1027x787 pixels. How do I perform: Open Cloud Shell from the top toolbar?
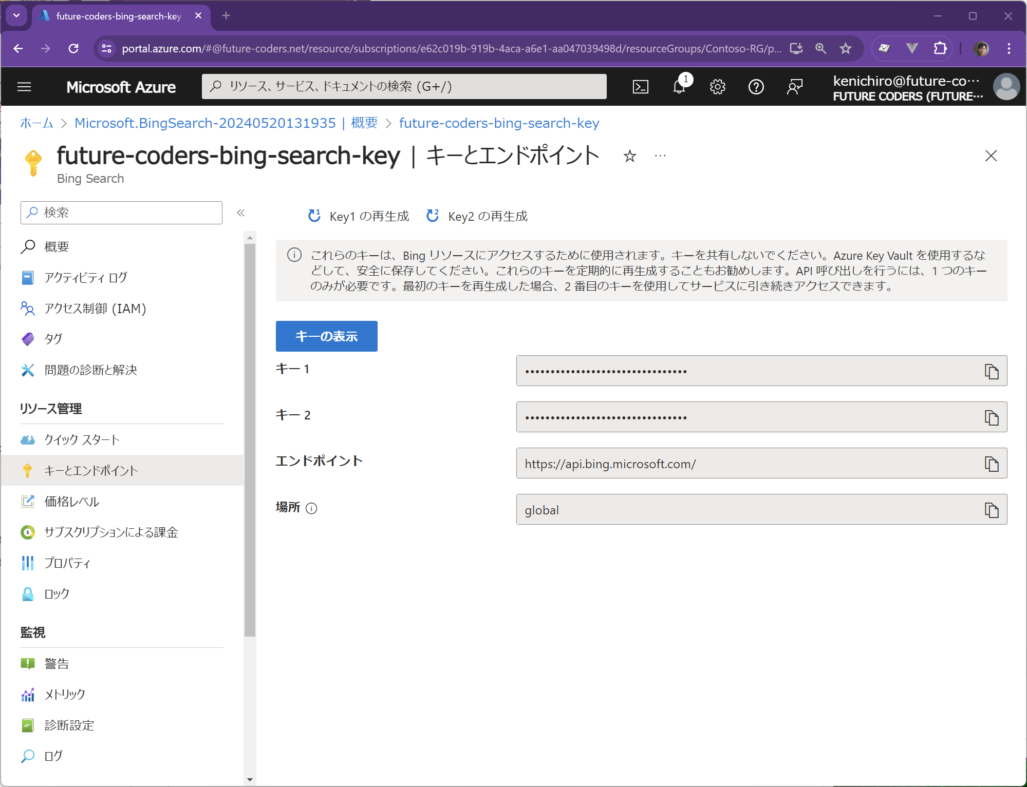pyautogui.click(x=640, y=86)
